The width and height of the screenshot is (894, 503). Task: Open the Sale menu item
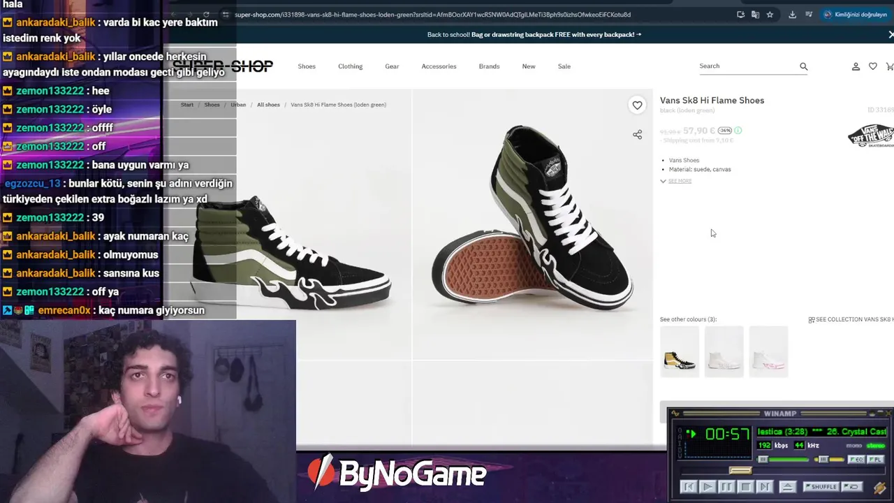tap(564, 66)
